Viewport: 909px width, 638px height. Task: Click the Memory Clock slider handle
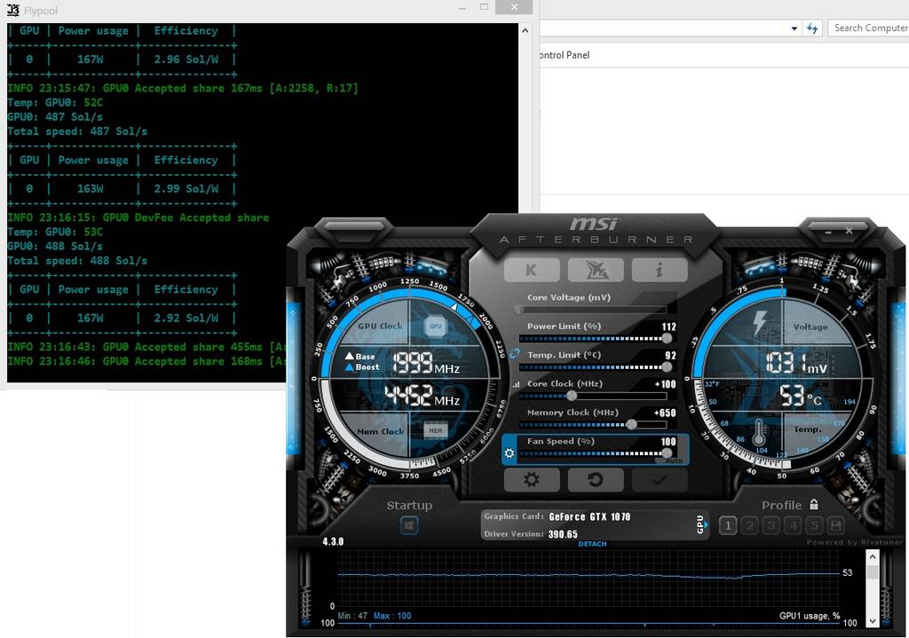tap(631, 424)
